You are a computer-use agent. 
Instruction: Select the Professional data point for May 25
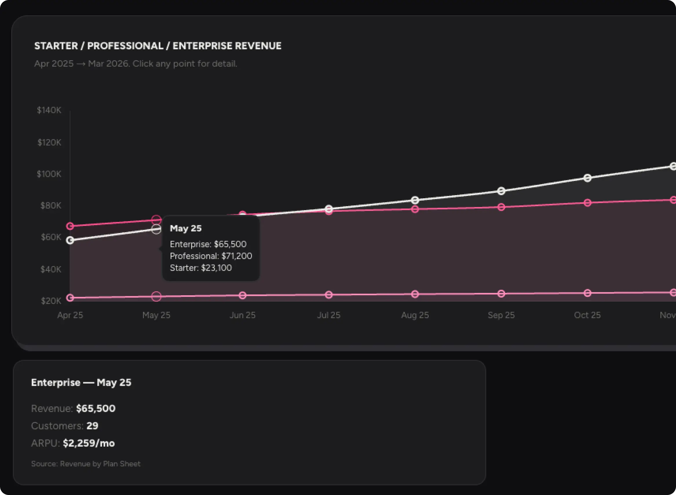coord(156,220)
